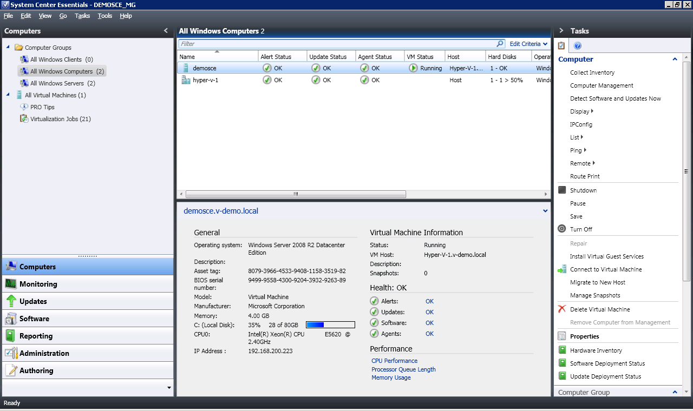This screenshot has height=411, width=693.
Task: Open the Edit Criteria dropdown
Action: (528, 44)
